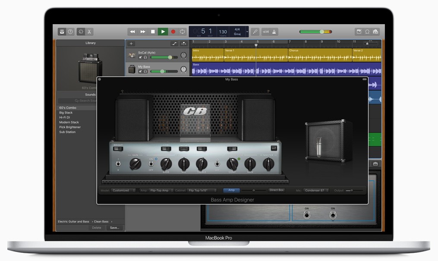Click the SoCal (Kyle) pan knob

coord(183,55)
